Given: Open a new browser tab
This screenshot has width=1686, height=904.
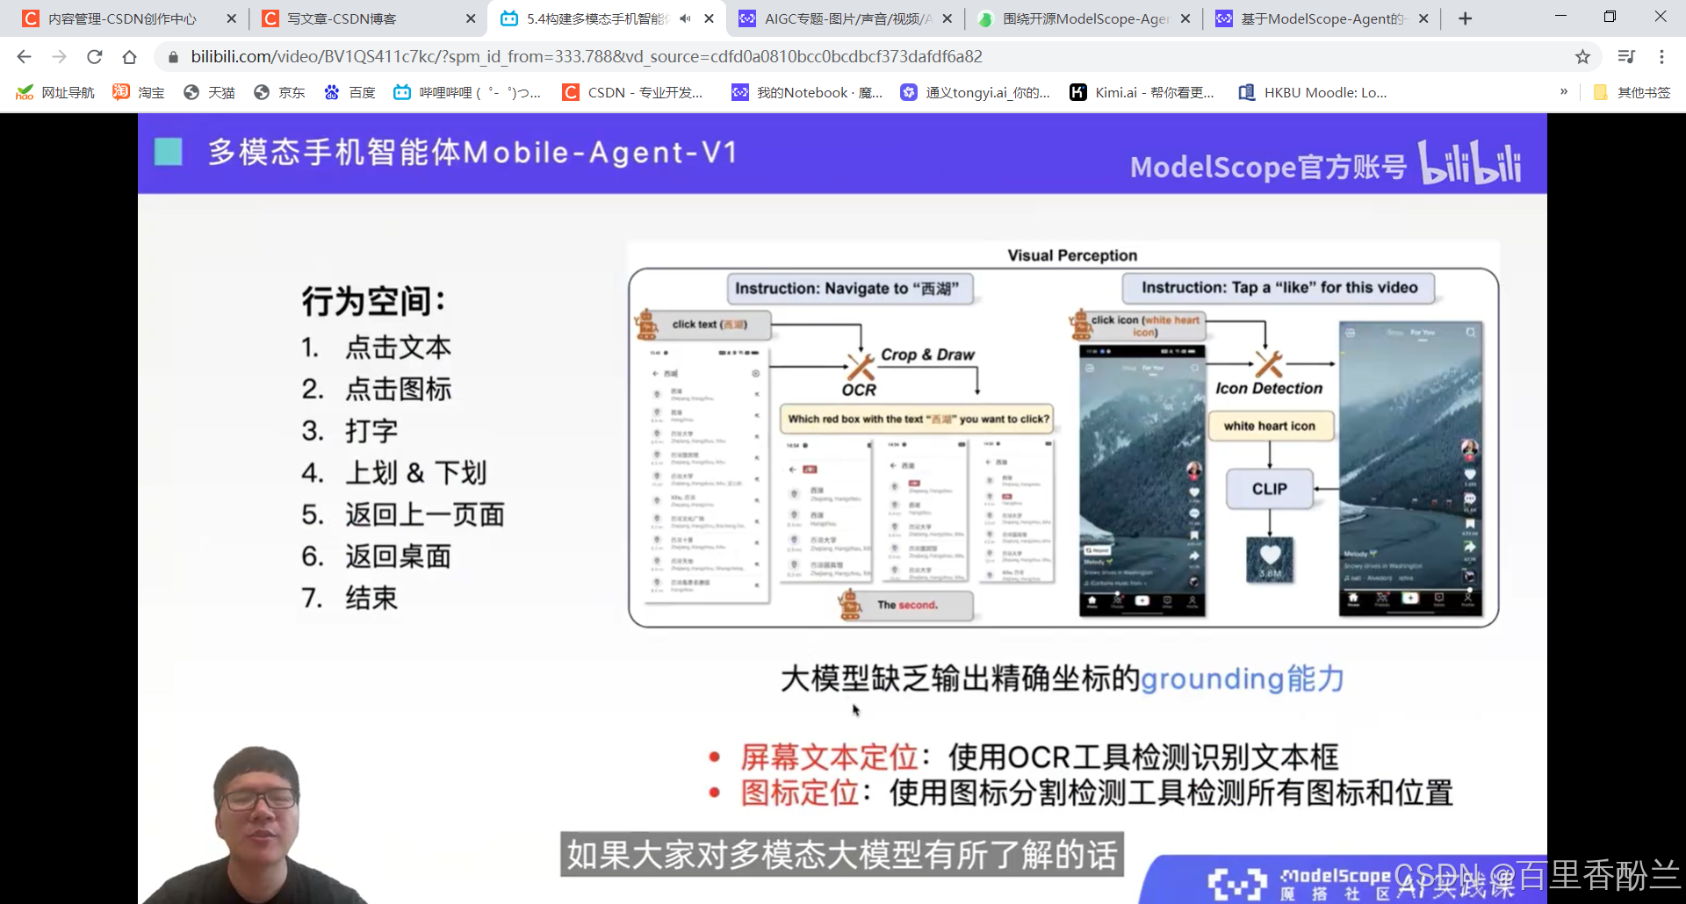Looking at the screenshot, I should click(x=1465, y=18).
